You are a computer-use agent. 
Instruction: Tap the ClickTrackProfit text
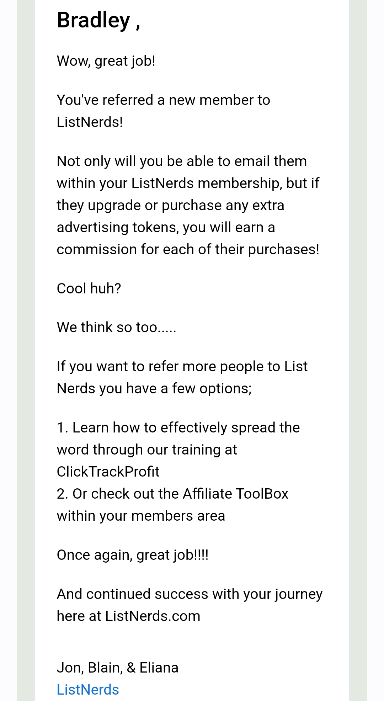tap(108, 472)
